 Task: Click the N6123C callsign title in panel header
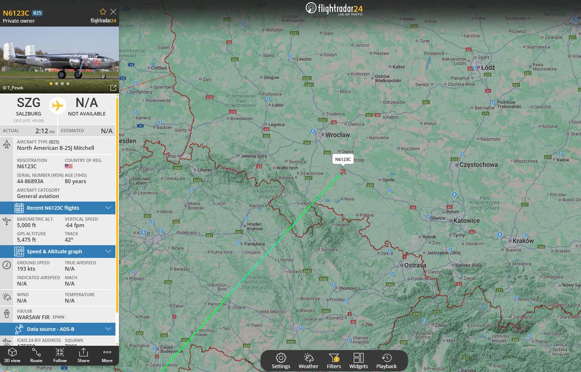16,13
